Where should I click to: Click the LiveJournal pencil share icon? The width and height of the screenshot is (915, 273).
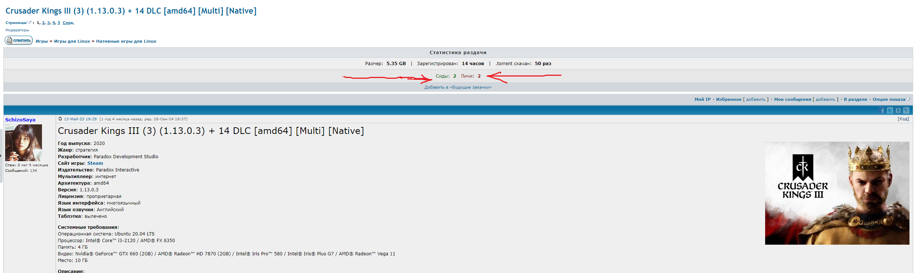(x=907, y=110)
